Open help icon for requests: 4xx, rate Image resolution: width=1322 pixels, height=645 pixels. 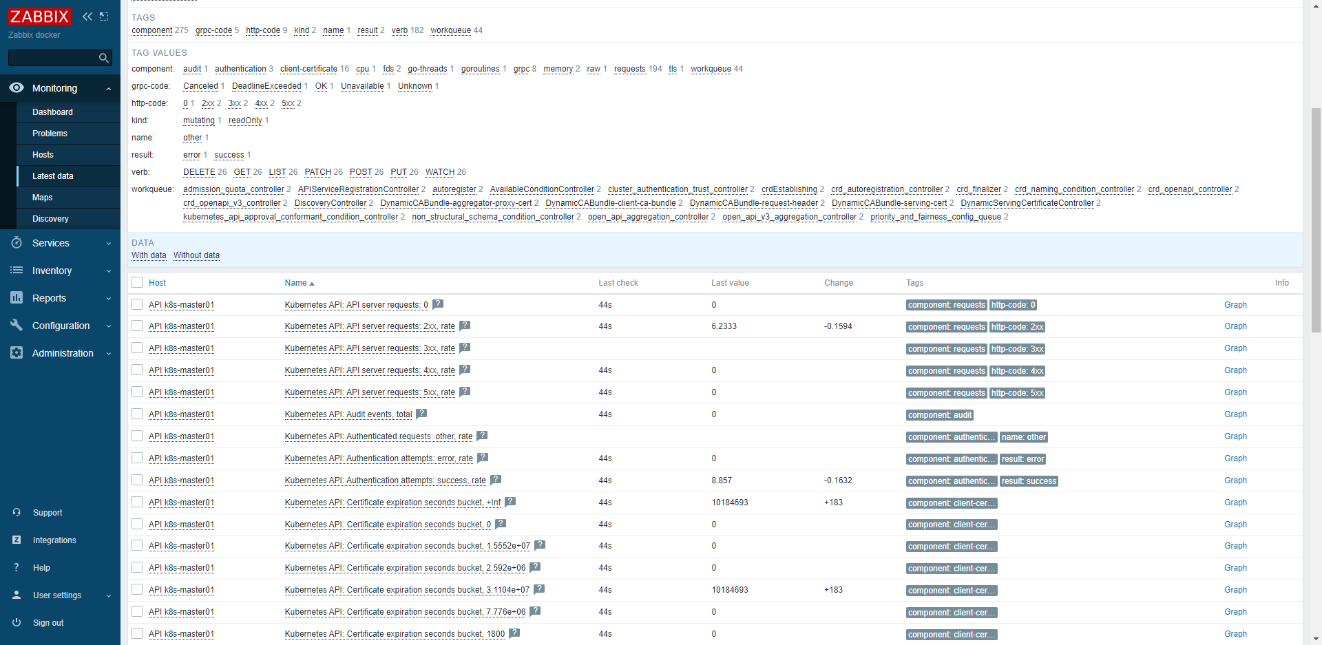[x=465, y=370]
